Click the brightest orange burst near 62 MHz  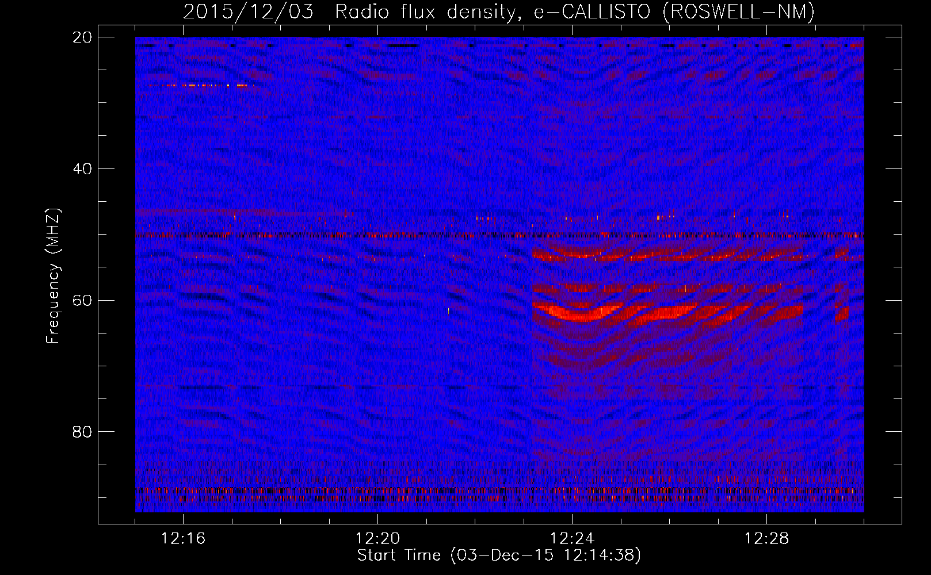click(581, 313)
